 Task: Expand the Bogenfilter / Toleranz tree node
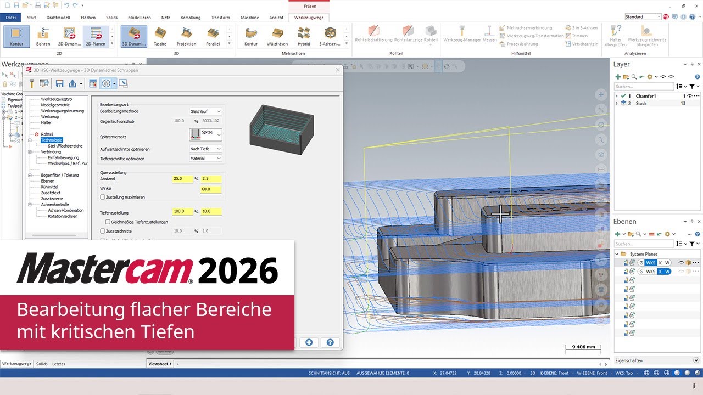tap(30, 175)
